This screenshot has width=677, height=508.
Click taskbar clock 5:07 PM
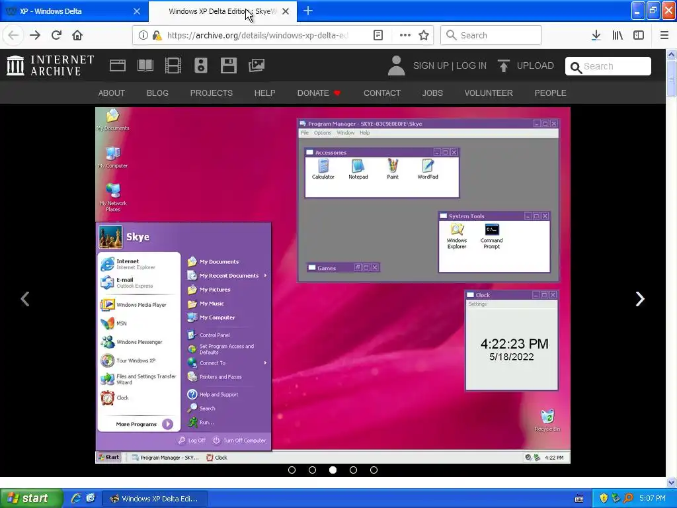click(653, 499)
